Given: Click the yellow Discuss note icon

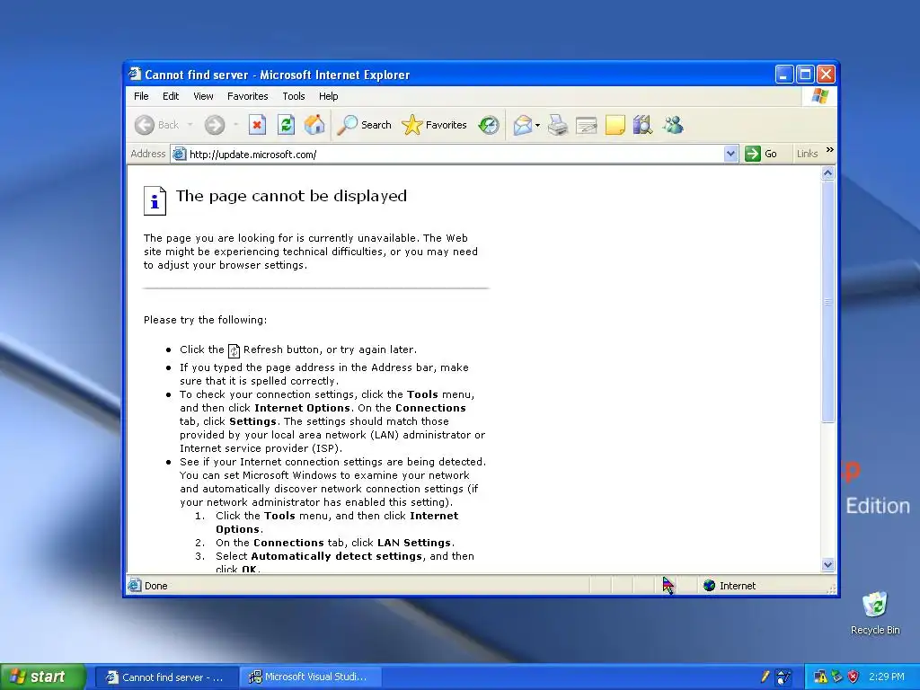Looking at the screenshot, I should 615,125.
